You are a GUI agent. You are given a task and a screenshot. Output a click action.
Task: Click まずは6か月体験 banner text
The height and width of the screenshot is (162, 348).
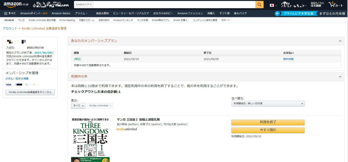click(x=332, y=14)
